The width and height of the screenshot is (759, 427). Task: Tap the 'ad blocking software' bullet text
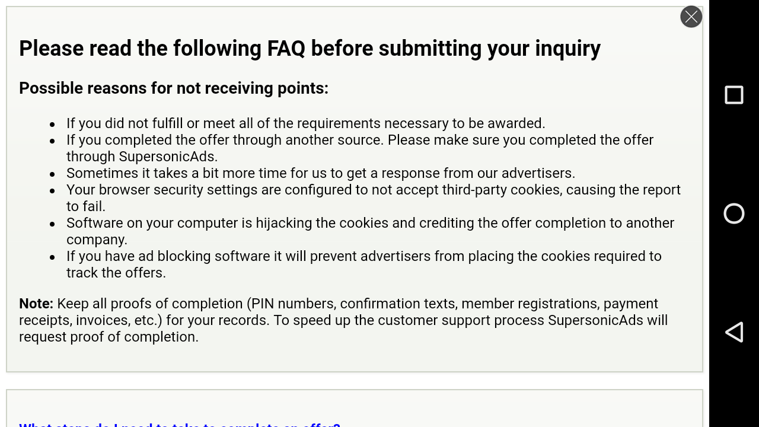point(363,256)
